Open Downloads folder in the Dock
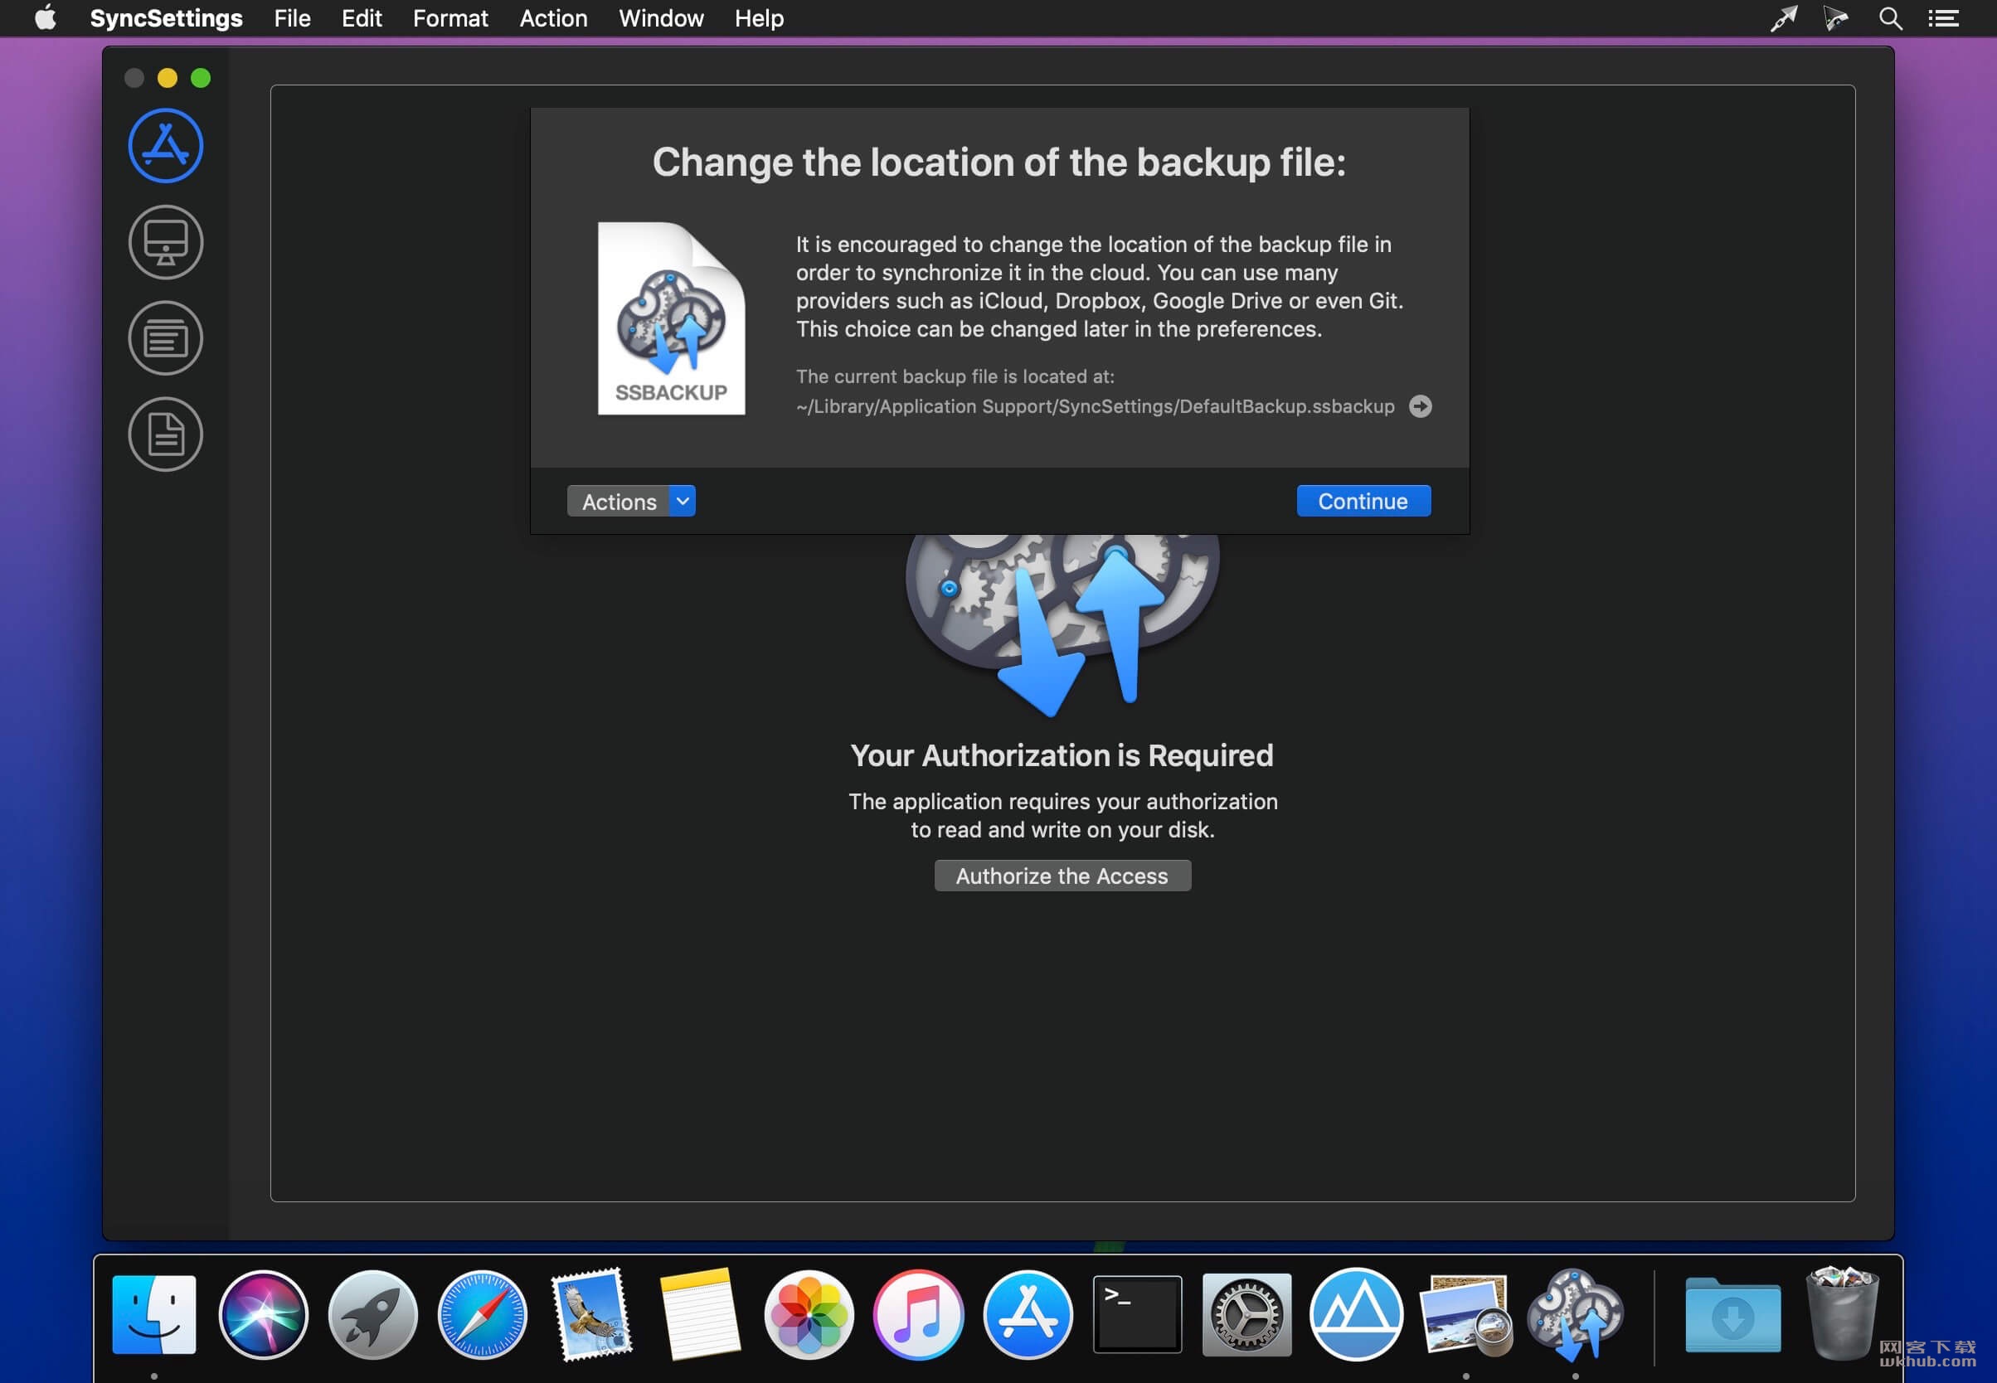 pos(1732,1314)
